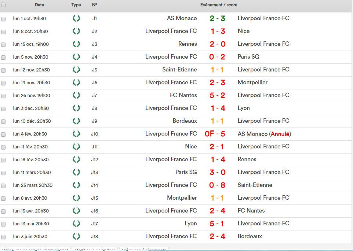The width and height of the screenshot is (353, 251).
Task: Check the box for the lun 8 oct. match
Action: (3, 32)
